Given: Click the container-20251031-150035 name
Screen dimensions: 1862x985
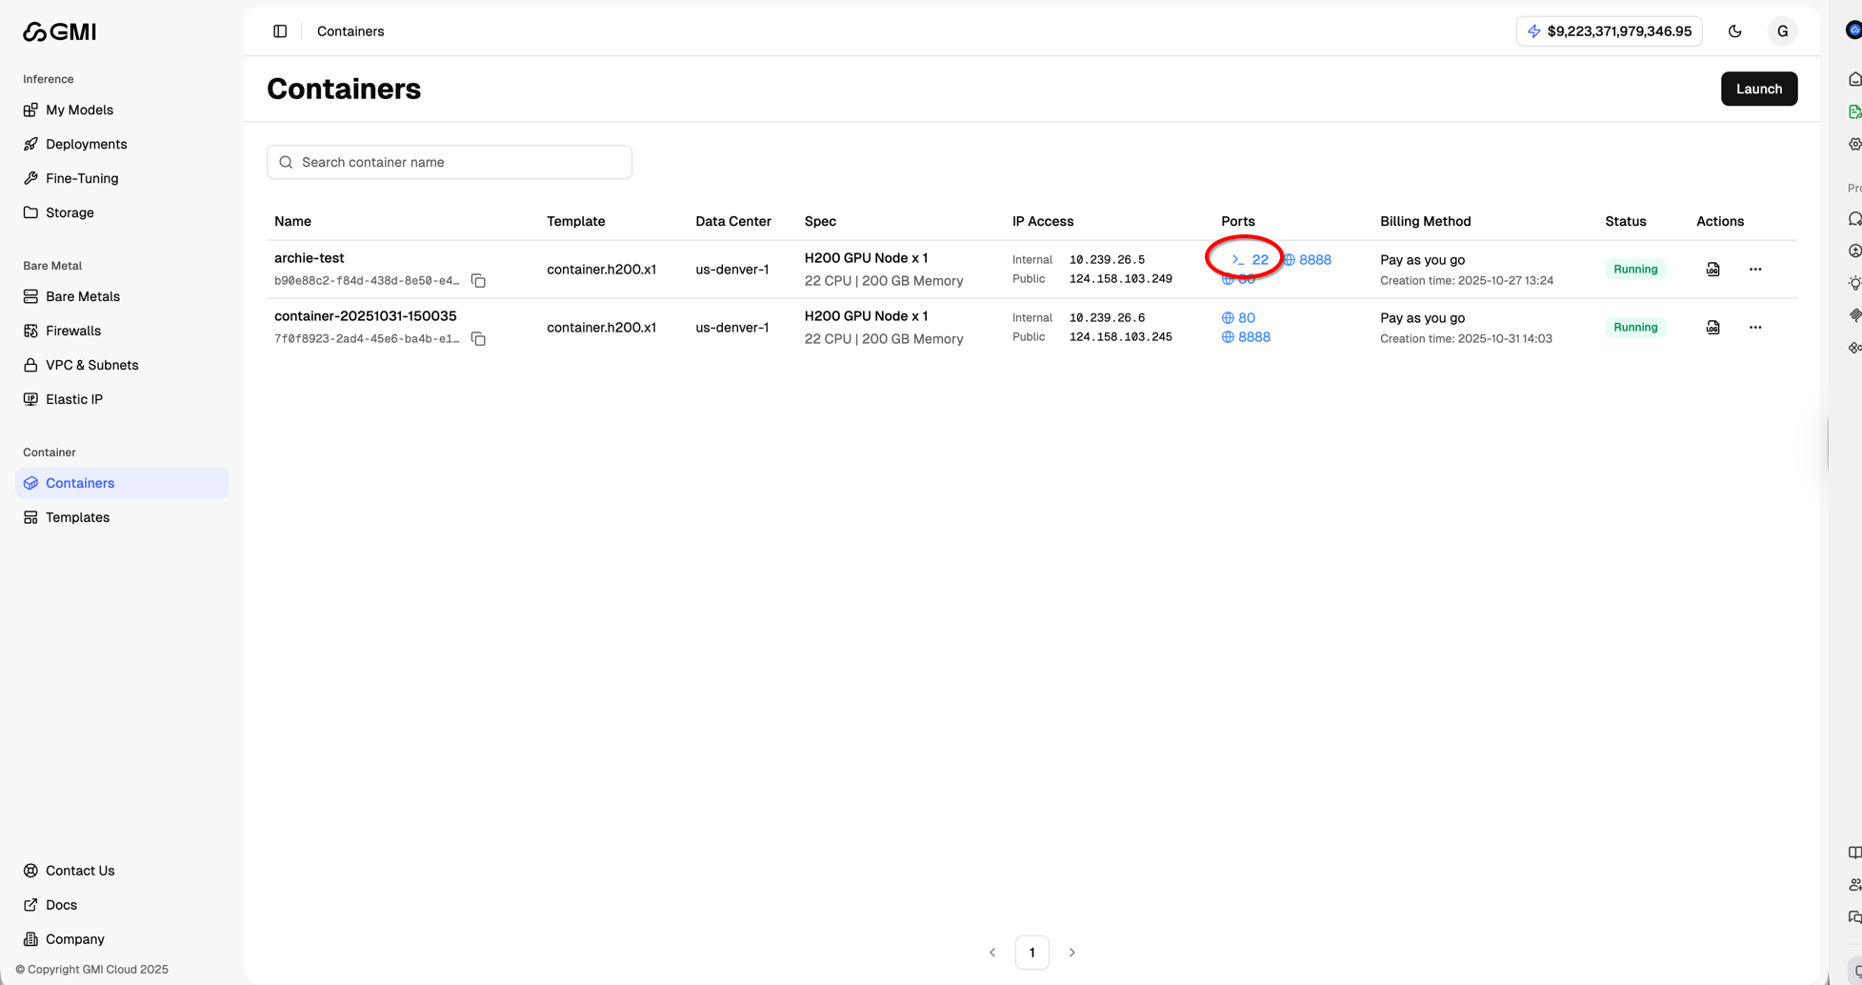Looking at the screenshot, I should point(366,316).
